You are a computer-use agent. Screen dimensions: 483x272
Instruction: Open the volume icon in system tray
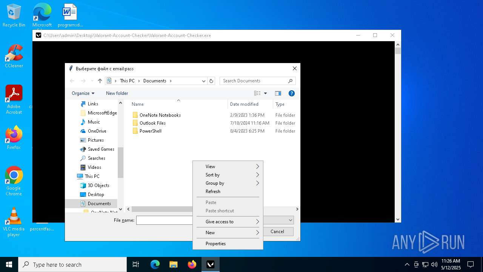[434, 264]
